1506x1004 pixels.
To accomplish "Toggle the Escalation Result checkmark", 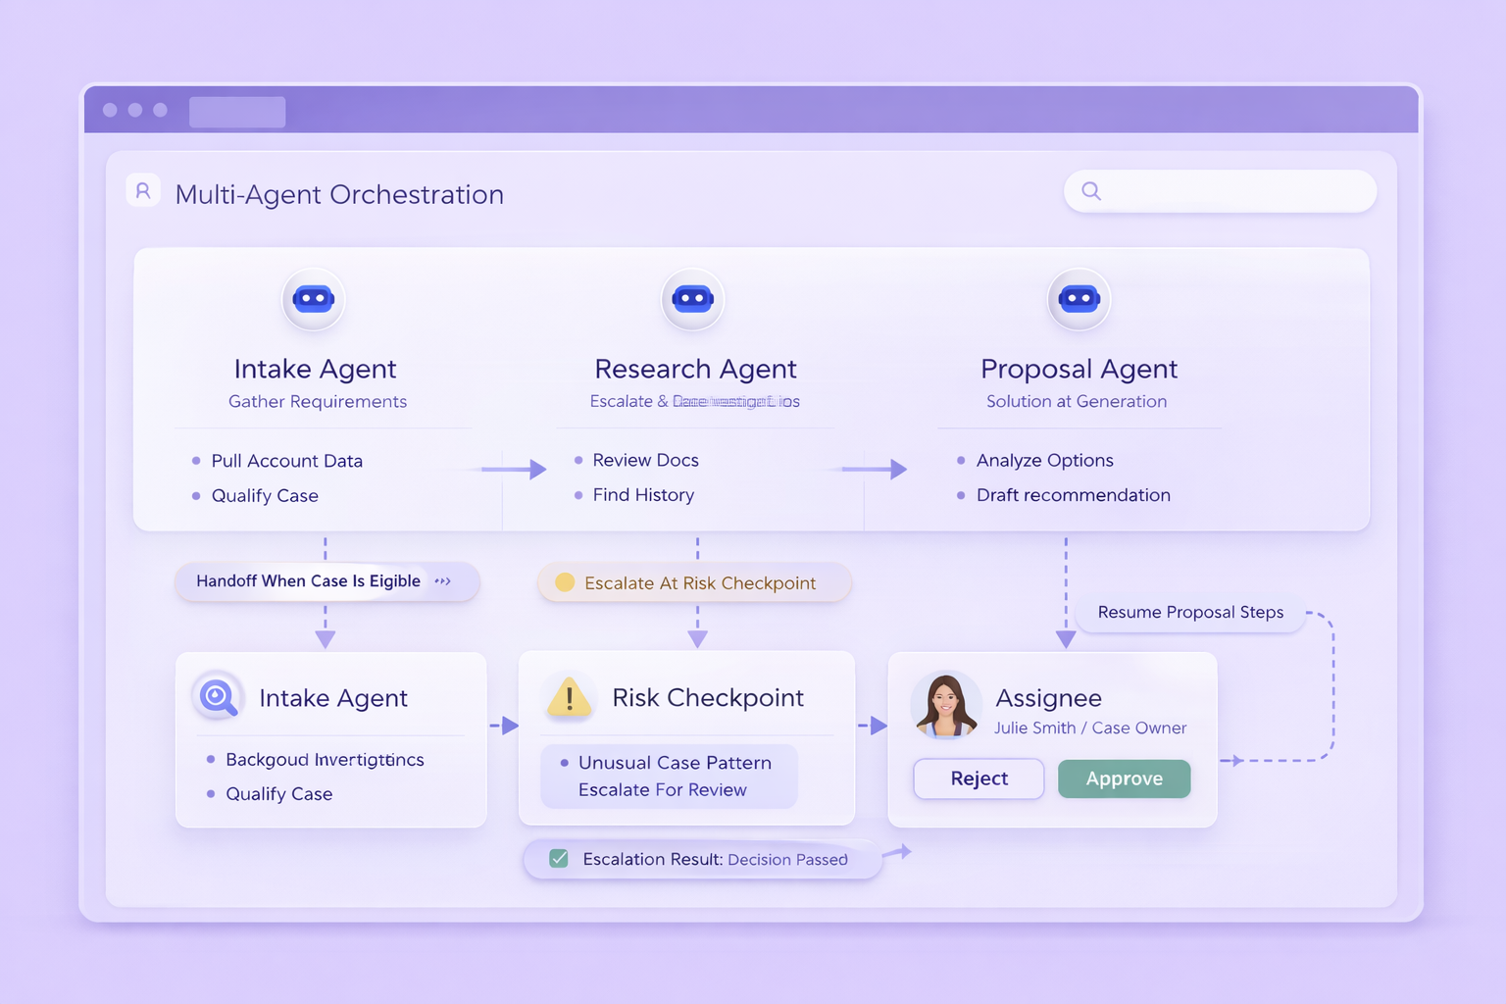I will (x=558, y=858).
